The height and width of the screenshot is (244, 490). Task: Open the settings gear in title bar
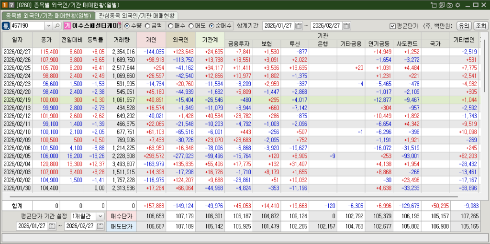click(x=457, y=5)
